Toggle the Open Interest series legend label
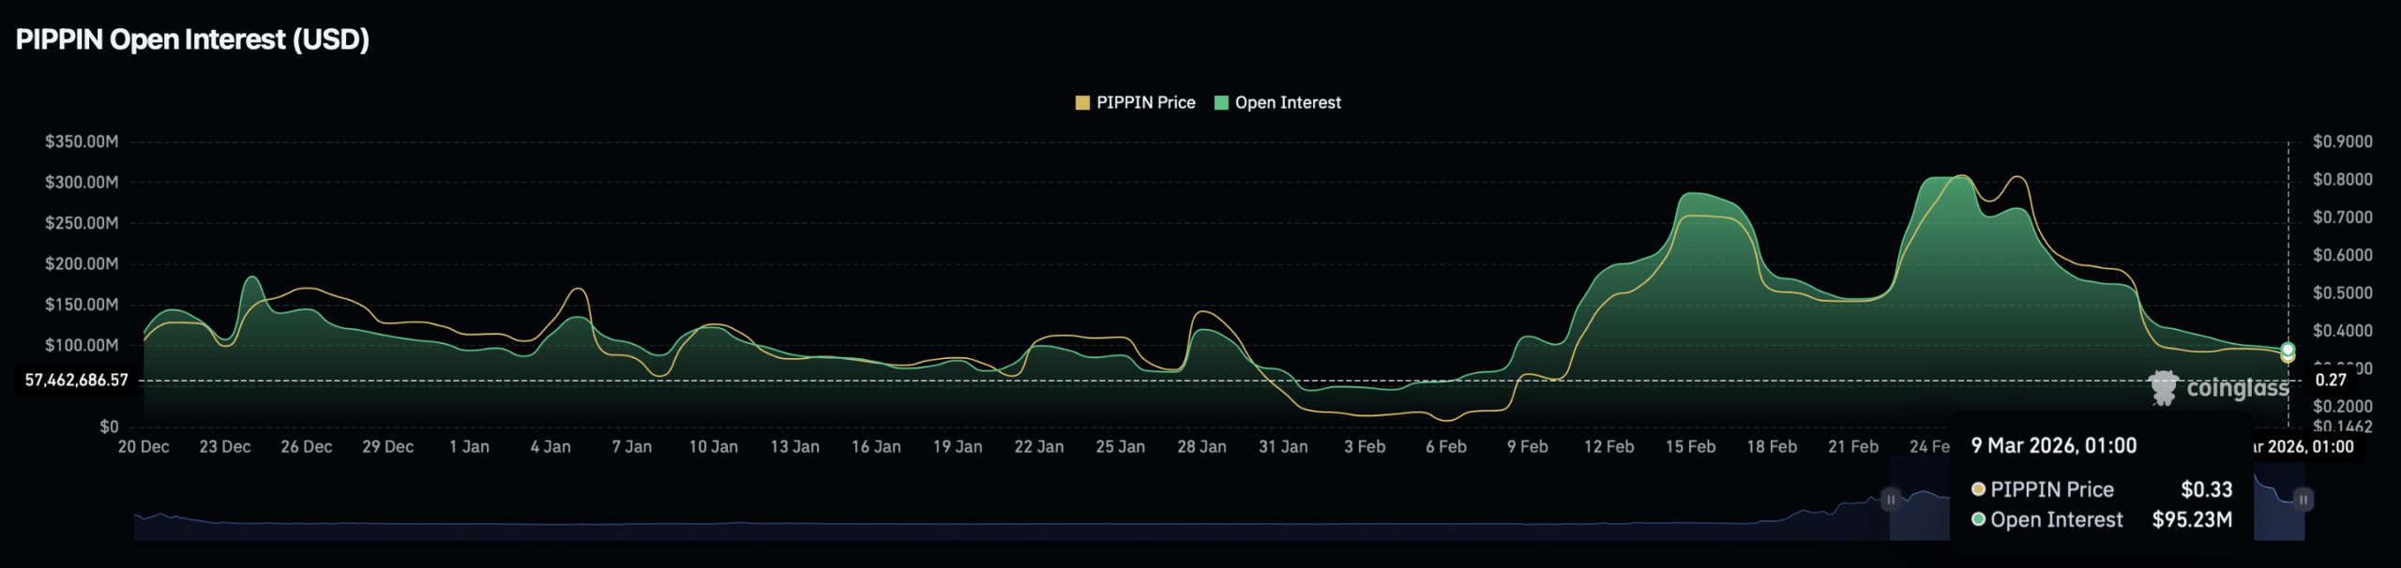 pos(1287,103)
